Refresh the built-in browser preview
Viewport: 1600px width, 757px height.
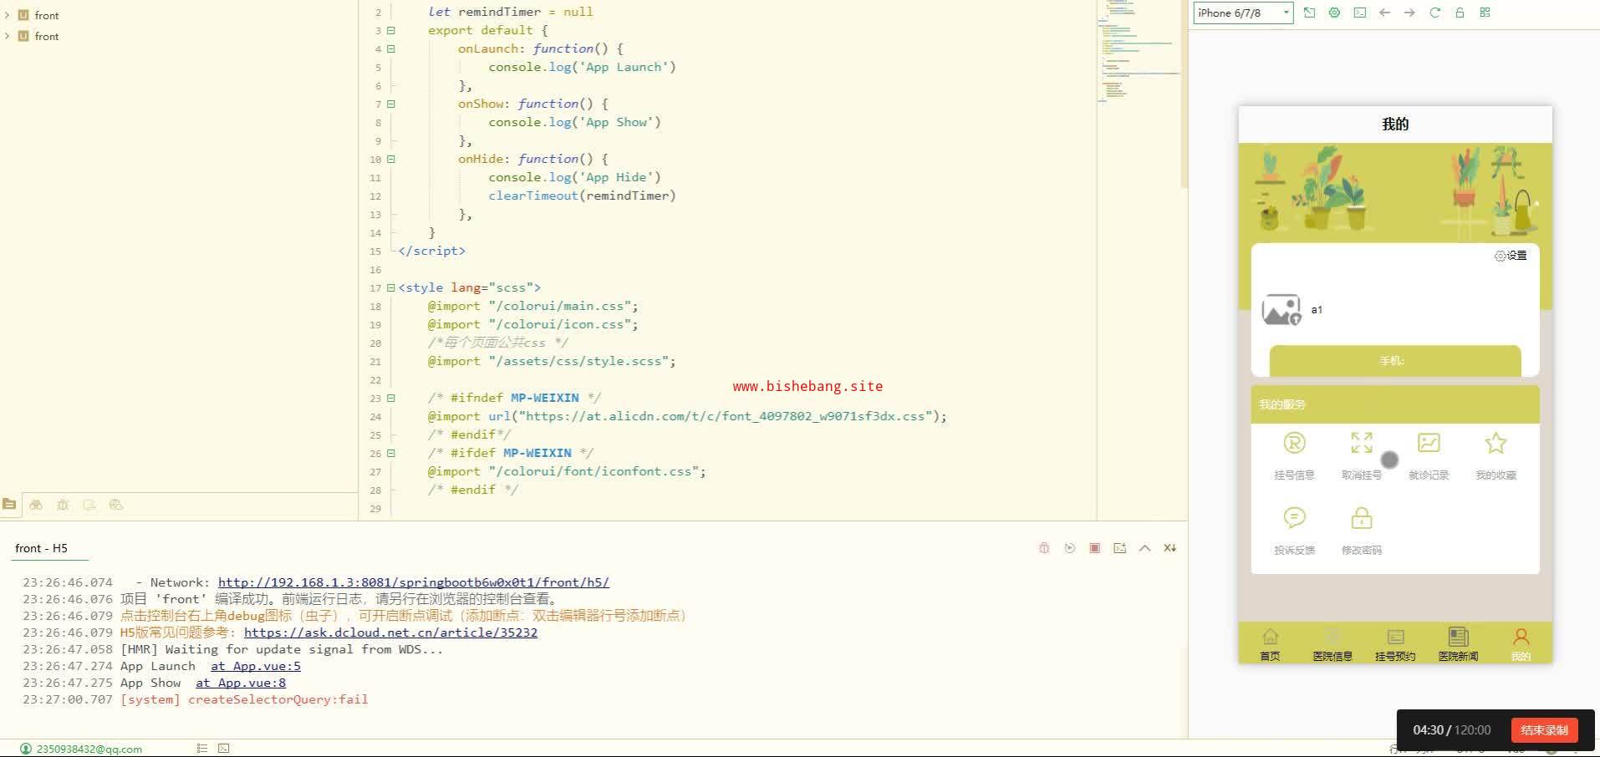1434,13
